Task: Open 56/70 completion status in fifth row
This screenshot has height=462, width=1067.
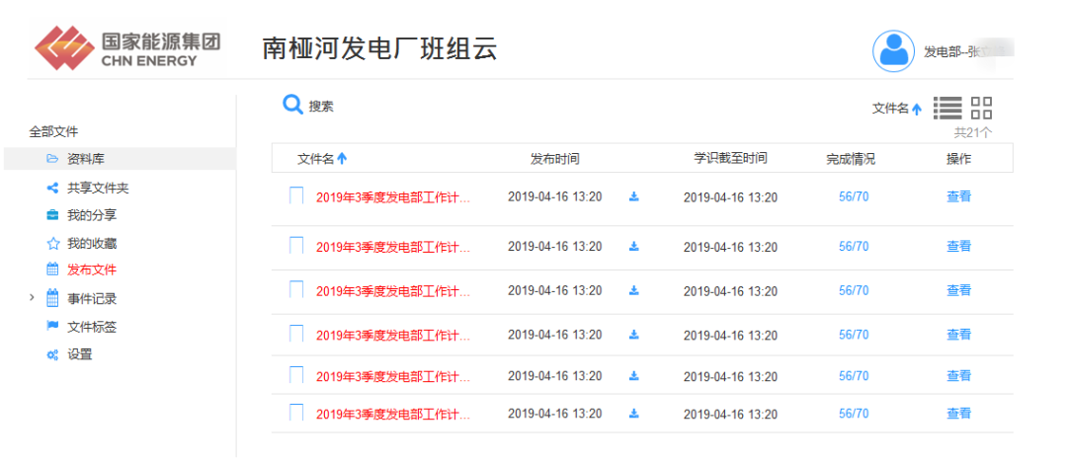Action: pyautogui.click(x=854, y=376)
